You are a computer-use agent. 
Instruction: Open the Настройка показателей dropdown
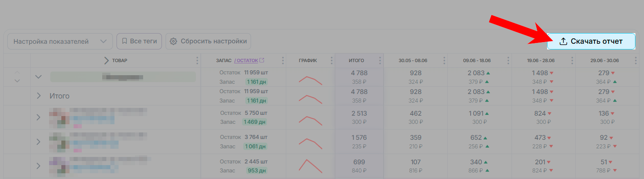[60, 41]
